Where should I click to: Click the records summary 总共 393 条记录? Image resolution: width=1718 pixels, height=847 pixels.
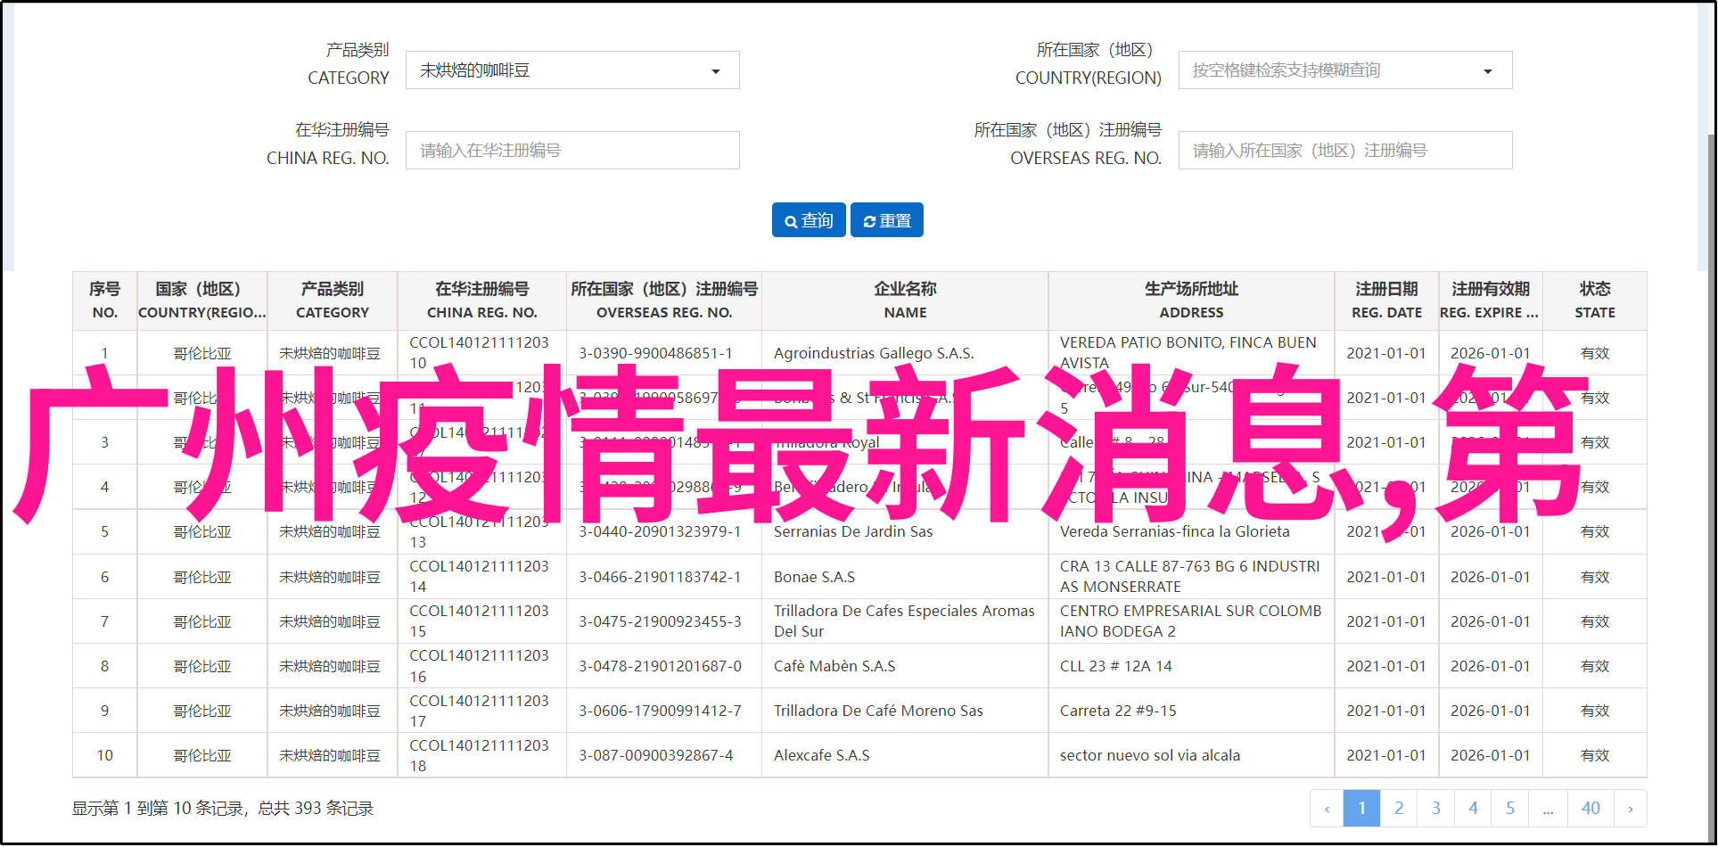coord(316,809)
